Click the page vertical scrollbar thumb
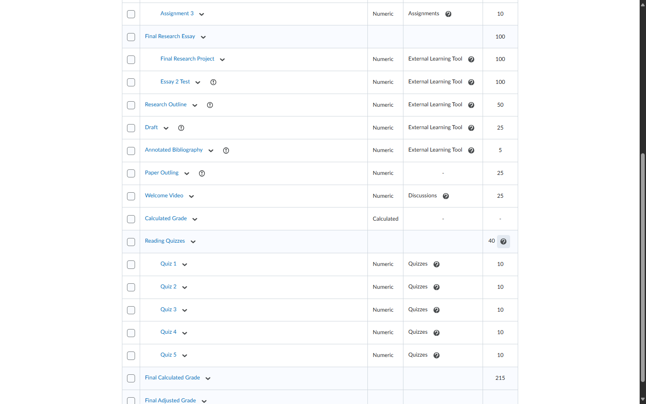Screen dimensions: 646x404 coord(643,268)
